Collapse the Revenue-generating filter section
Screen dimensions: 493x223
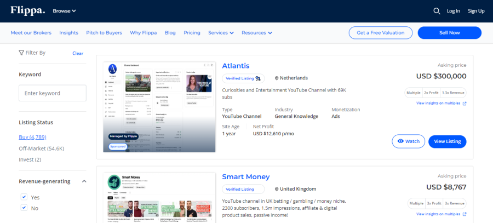pos(84,181)
